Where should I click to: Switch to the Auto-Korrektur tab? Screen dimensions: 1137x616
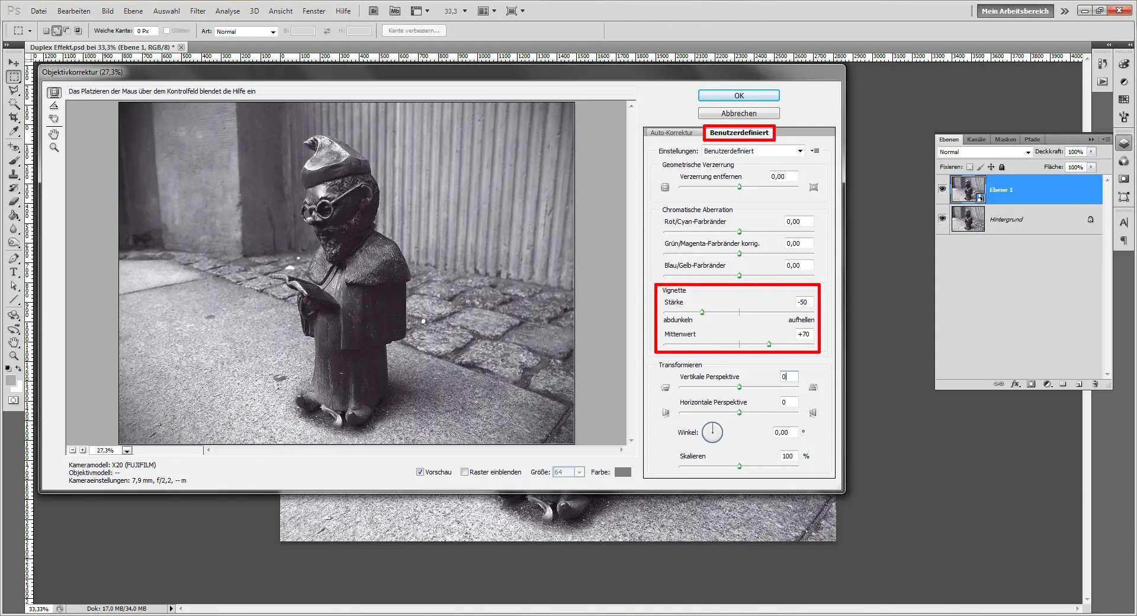point(672,133)
